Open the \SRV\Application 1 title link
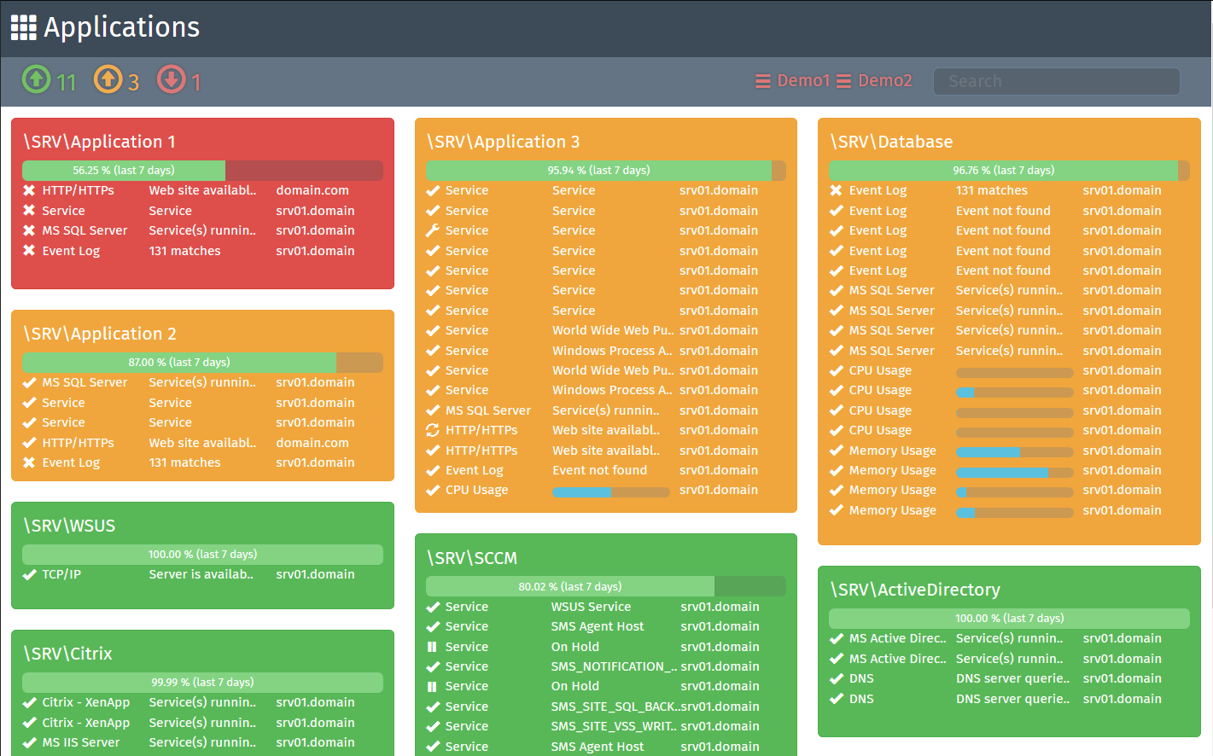Image resolution: width=1213 pixels, height=756 pixels. [x=100, y=142]
